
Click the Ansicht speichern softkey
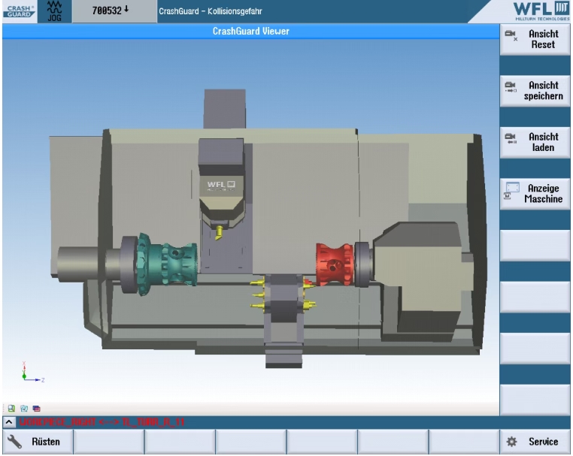[535, 91]
